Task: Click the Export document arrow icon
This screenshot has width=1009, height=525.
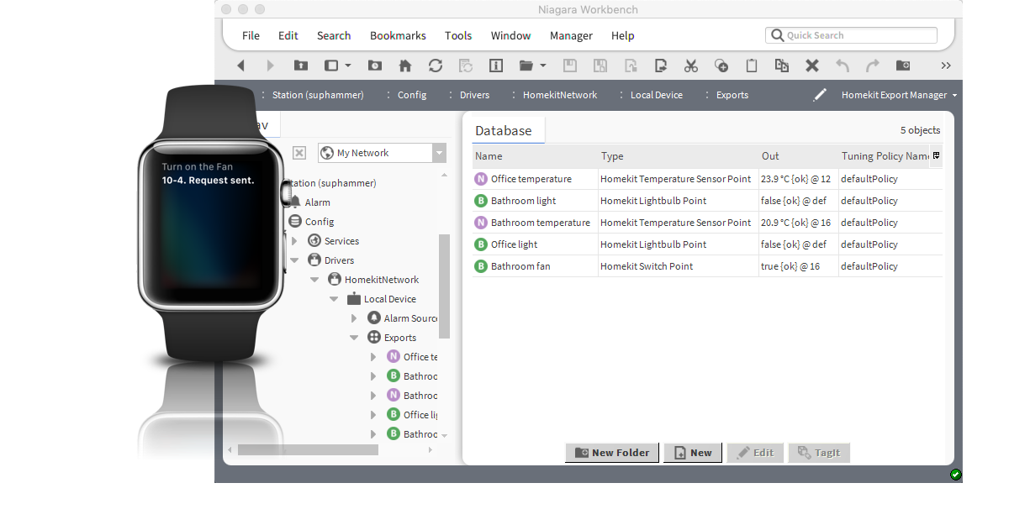Action: pyautogui.click(x=661, y=66)
